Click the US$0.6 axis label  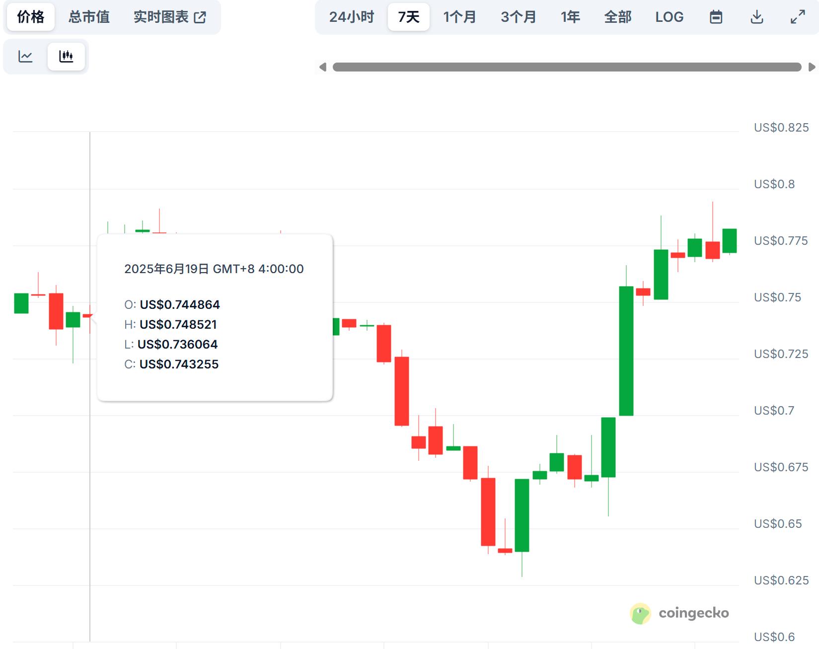tap(774, 637)
